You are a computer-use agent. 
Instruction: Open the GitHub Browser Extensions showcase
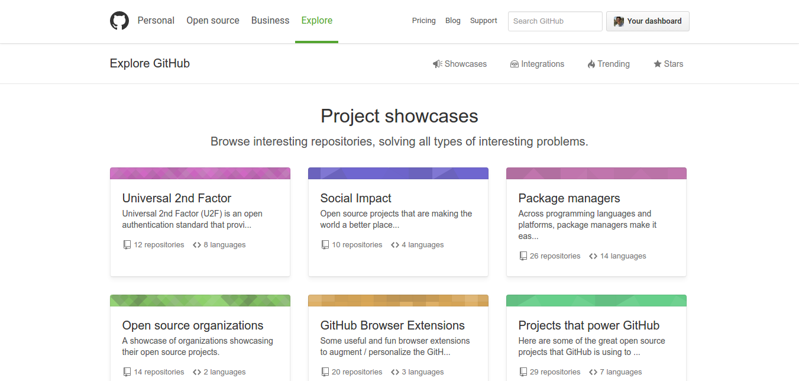393,325
